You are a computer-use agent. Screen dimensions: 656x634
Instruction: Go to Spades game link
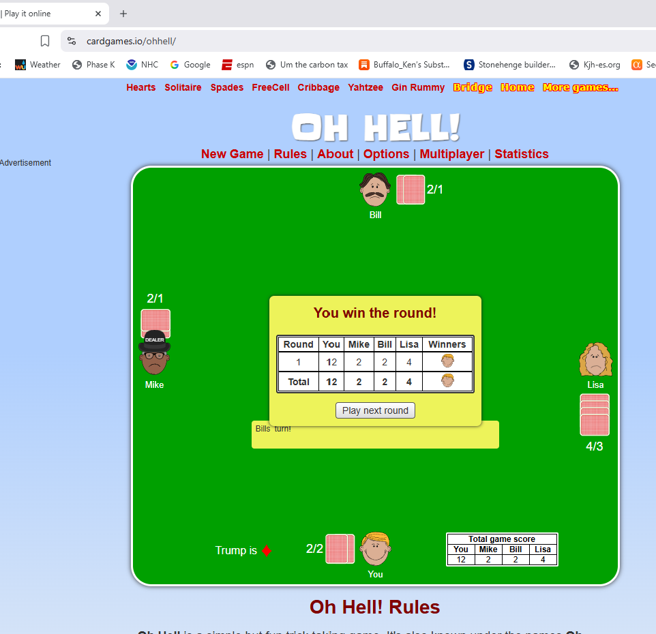pos(227,87)
